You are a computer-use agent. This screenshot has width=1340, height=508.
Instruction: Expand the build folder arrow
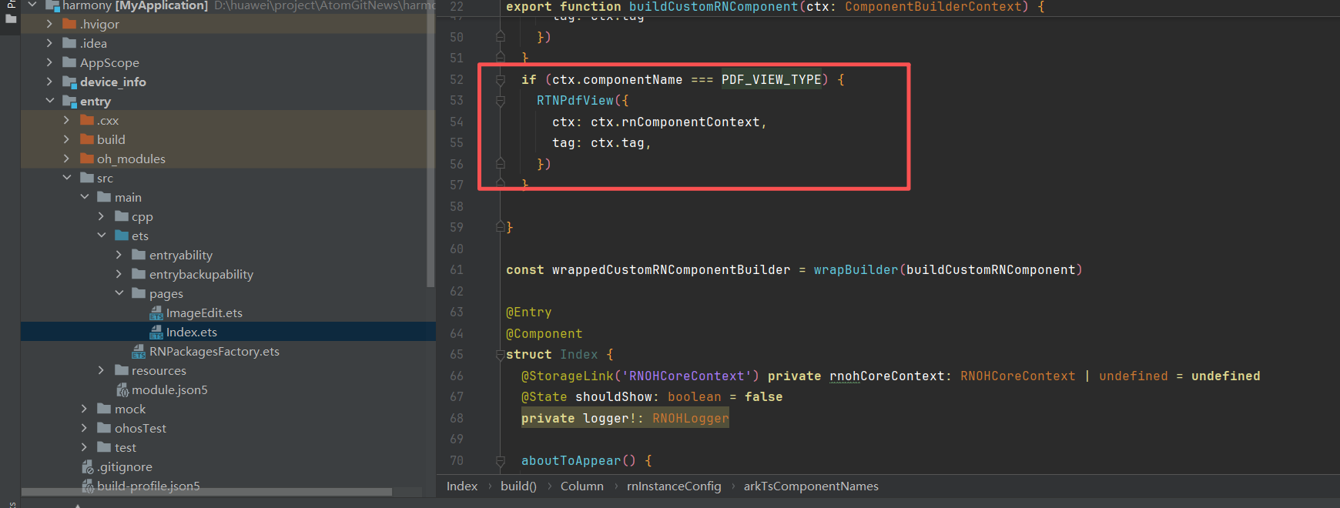coord(67,139)
